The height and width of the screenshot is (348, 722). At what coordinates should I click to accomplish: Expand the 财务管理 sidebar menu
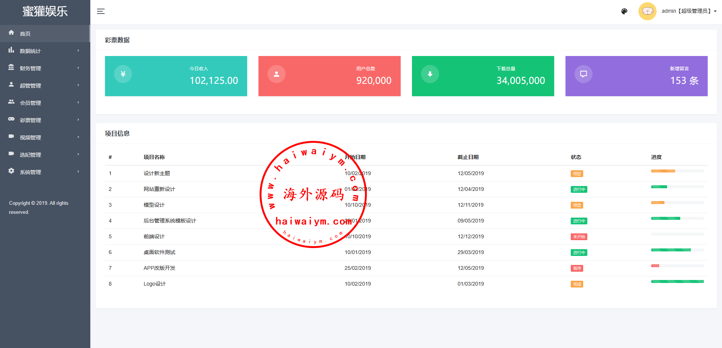[30, 68]
